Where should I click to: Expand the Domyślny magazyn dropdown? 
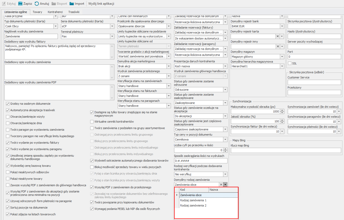tap(282, 57)
